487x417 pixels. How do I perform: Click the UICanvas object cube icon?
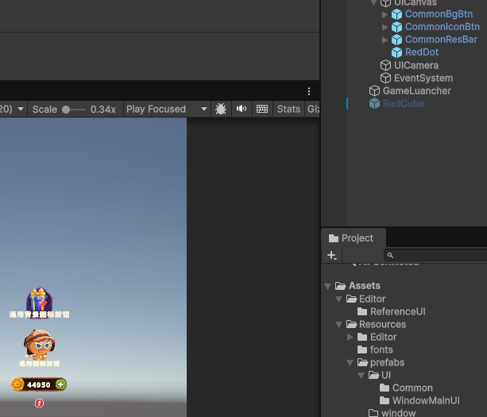(385, 3)
